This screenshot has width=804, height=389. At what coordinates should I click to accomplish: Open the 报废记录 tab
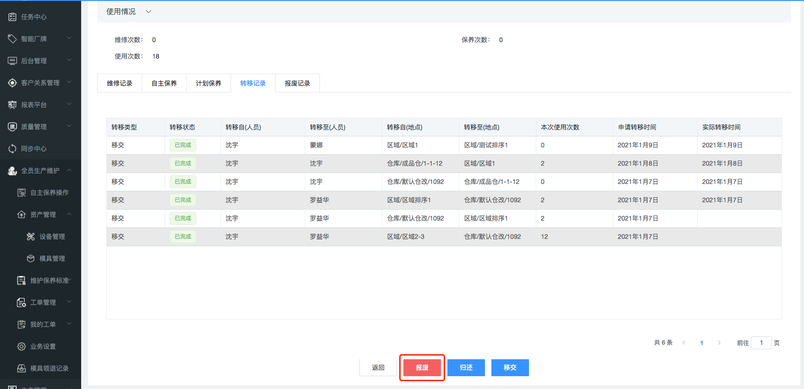tap(297, 83)
